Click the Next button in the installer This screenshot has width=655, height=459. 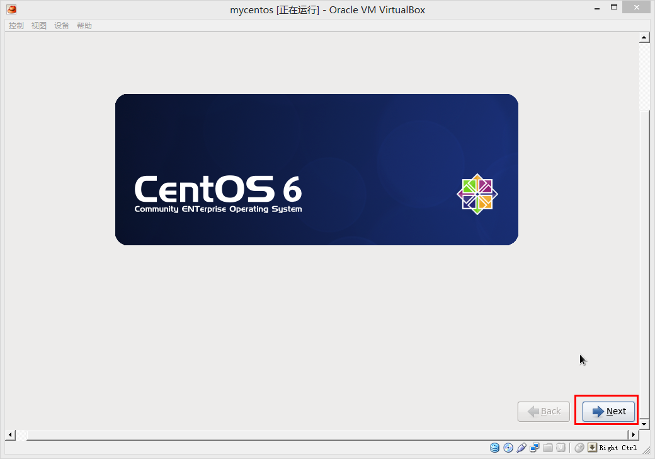tap(608, 411)
